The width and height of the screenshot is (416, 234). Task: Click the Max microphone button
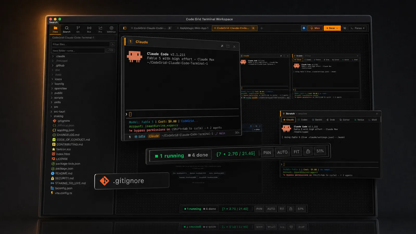click(315, 28)
